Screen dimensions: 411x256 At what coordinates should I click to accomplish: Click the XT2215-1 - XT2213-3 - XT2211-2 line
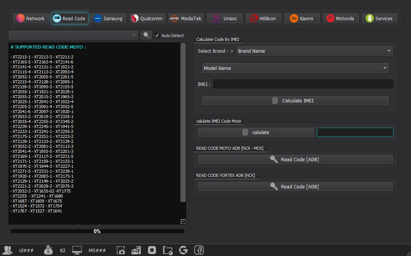point(42,57)
